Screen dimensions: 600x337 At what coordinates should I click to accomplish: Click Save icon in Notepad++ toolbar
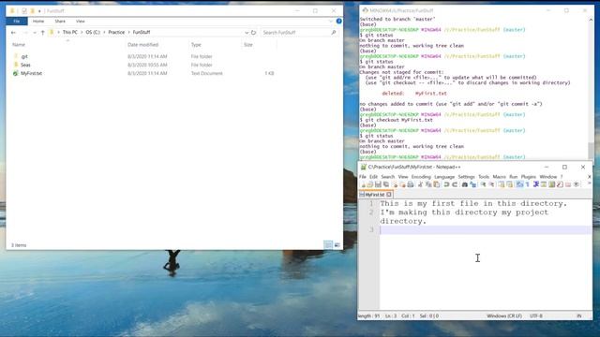378,184
